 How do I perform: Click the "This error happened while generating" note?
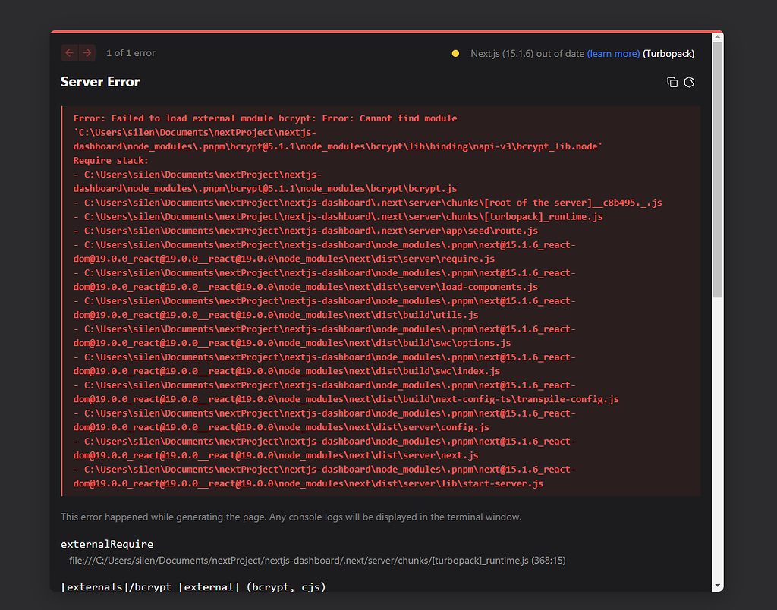(x=291, y=517)
